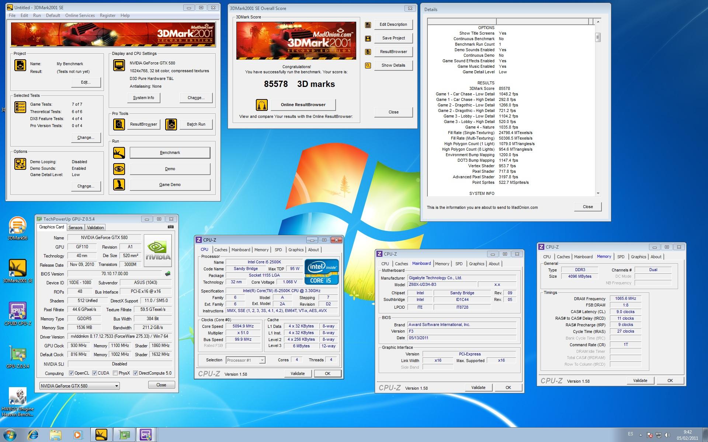This screenshot has width=708, height=442.
Task: Click the 3DMark2001 taskbar button
Action: pyautogui.click(x=101, y=435)
